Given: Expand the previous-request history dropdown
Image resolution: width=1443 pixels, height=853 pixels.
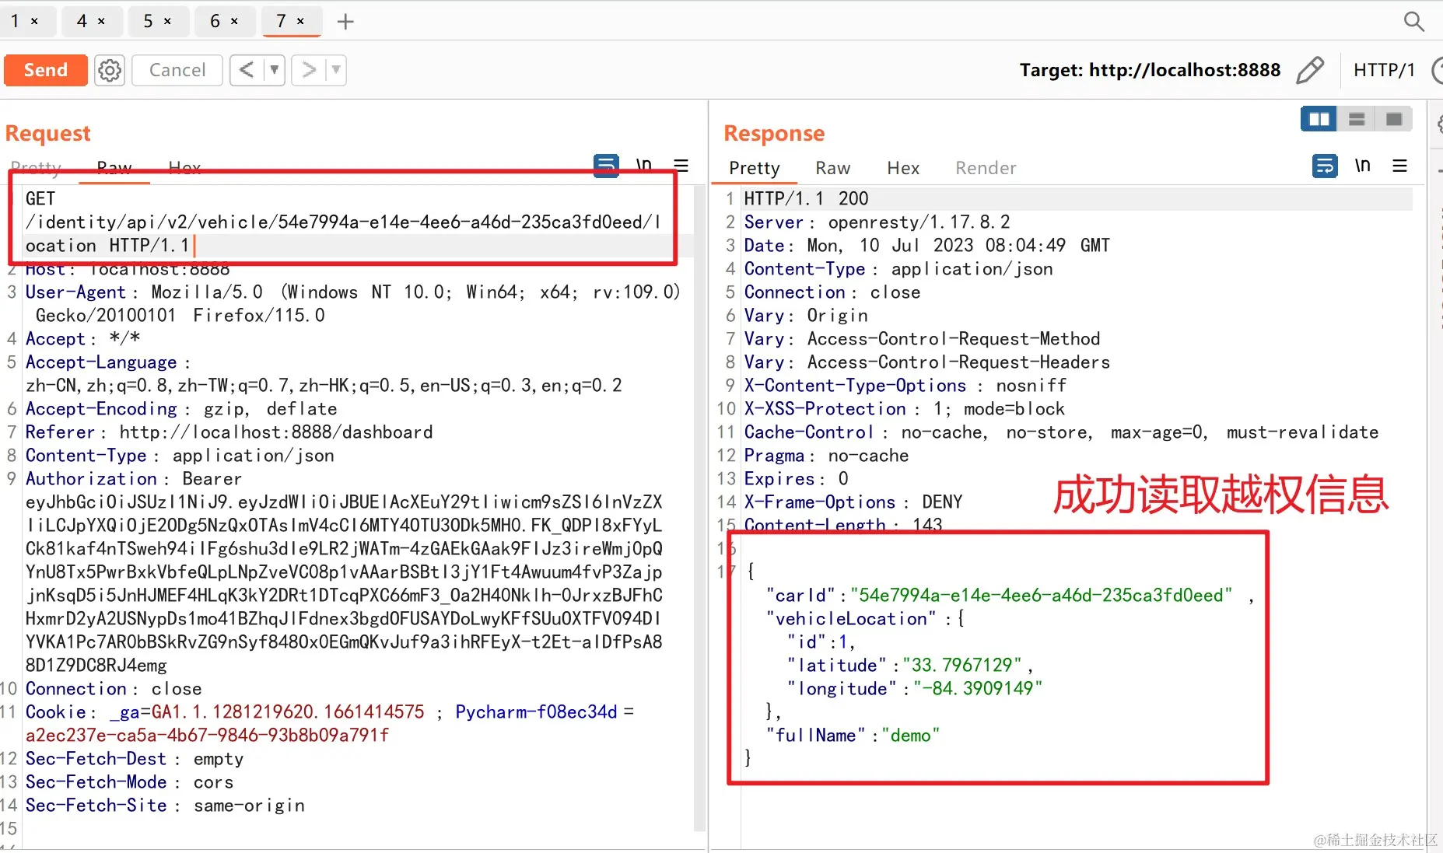Looking at the screenshot, I should click(274, 70).
